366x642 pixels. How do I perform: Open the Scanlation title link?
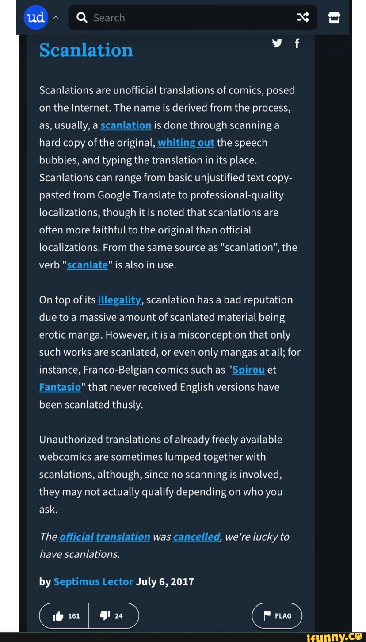pyautogui.click(x=86, y=50)
